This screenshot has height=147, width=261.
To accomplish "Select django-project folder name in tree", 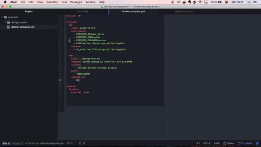I will click(x=19, y=22).
